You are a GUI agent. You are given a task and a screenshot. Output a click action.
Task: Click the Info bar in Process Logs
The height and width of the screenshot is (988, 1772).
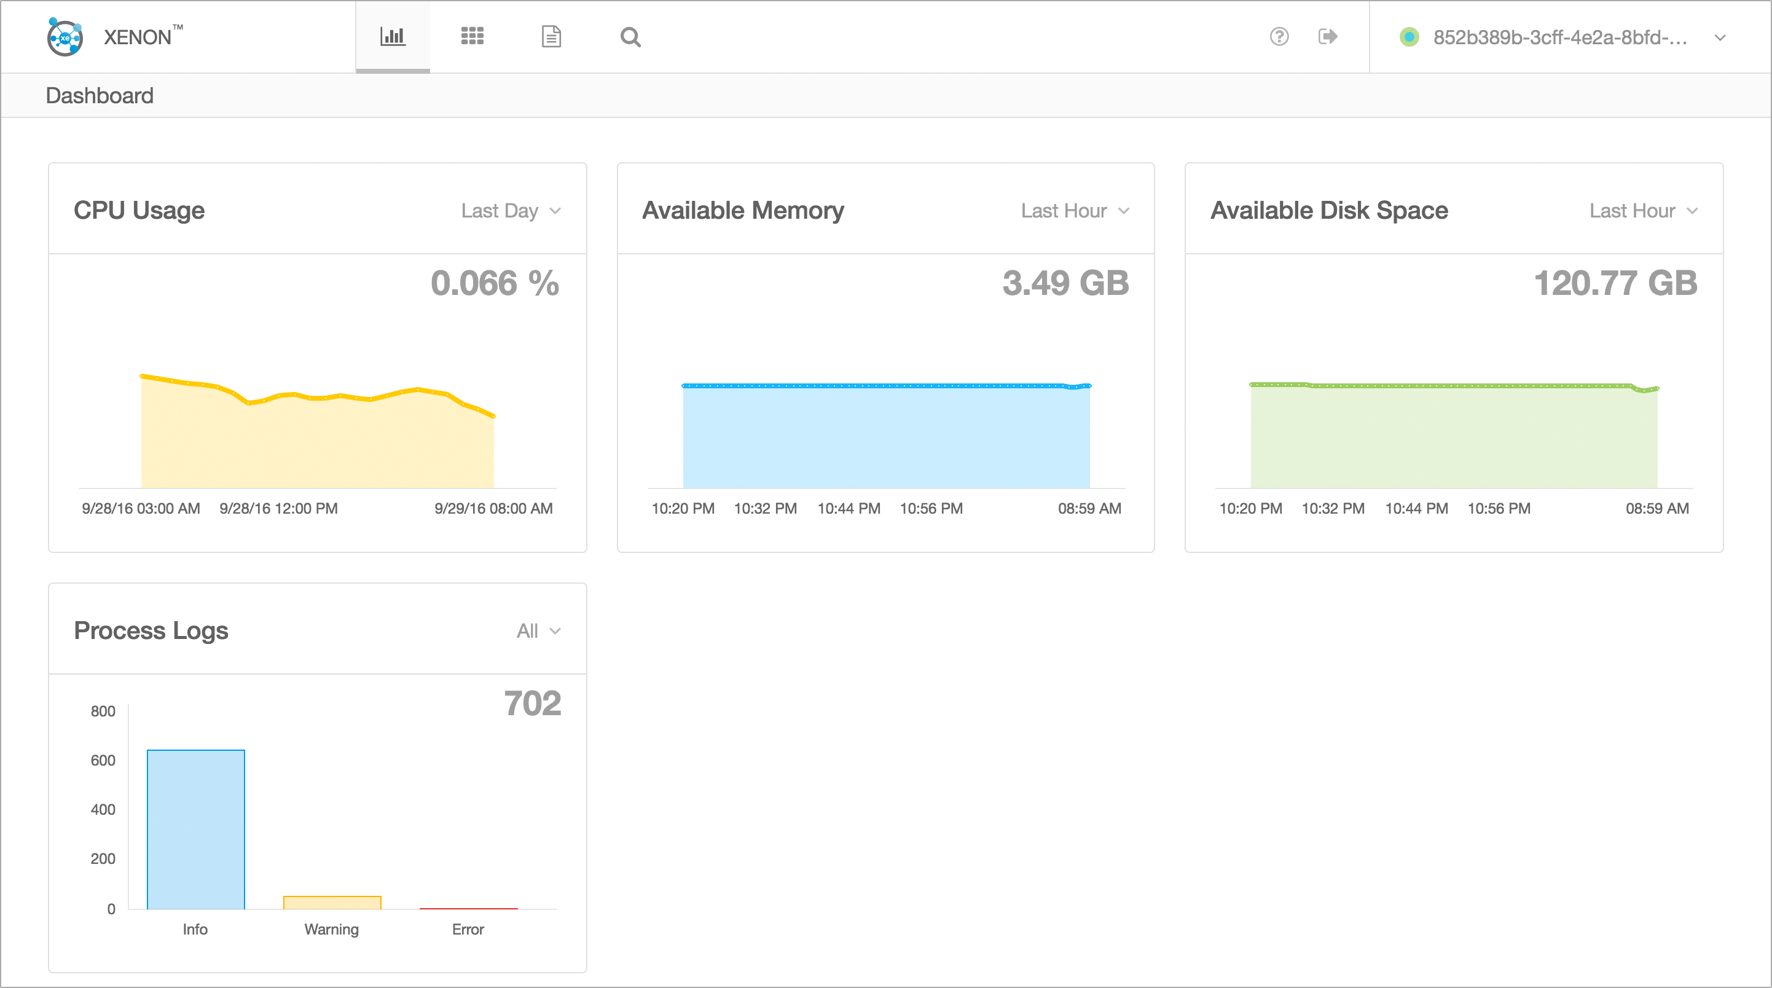point(196,829)
